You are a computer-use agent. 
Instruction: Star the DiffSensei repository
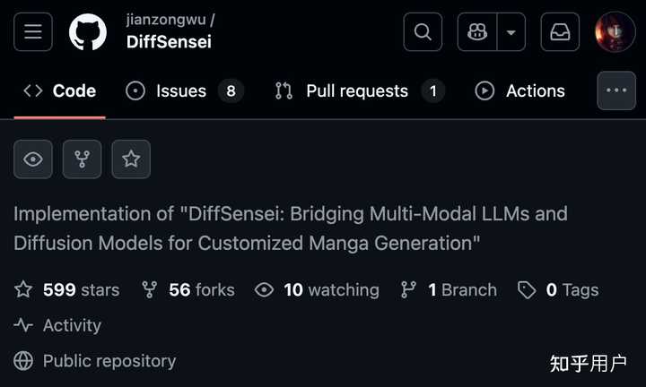pos(131,159)
